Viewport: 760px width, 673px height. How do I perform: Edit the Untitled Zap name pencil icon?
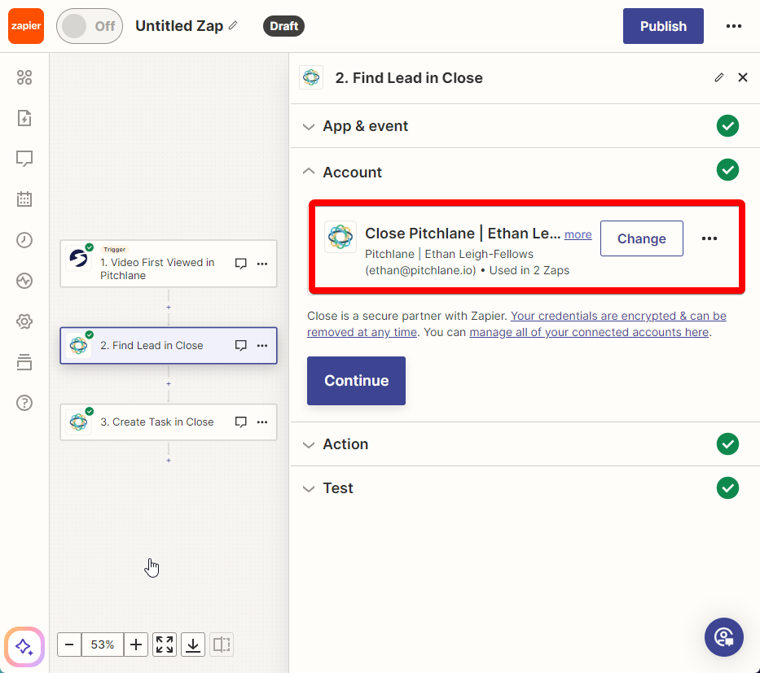[234, 25]
